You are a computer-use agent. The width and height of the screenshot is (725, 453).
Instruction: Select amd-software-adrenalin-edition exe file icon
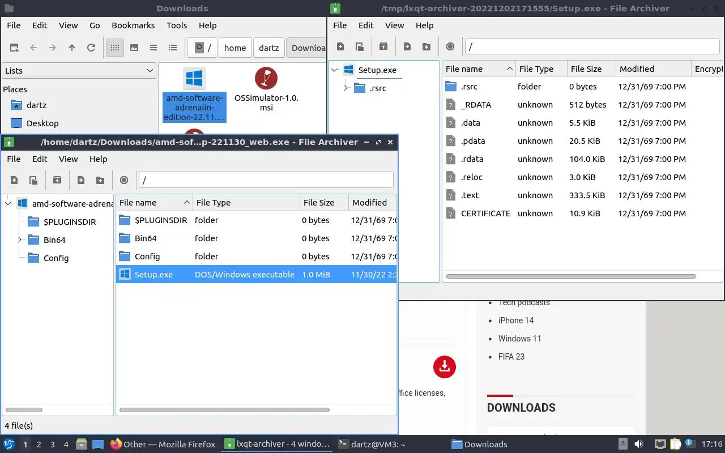coord(194,78)
